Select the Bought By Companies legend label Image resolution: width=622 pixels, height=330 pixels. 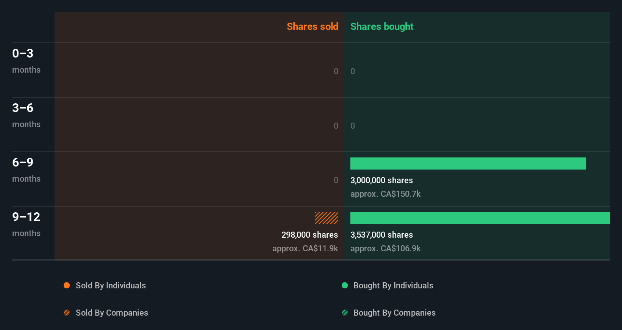[394, 313]
